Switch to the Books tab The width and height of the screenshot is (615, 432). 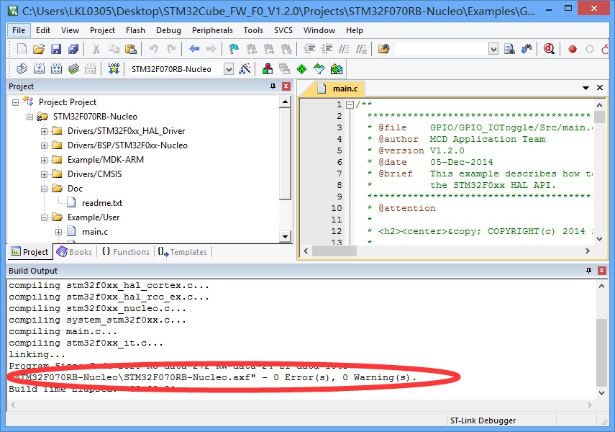pos(75,252)
